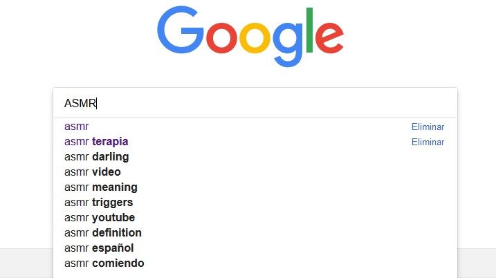Select the "asmr comiendo" suggestion
Viewport: 496px width, 278px height.
[104, 263]
